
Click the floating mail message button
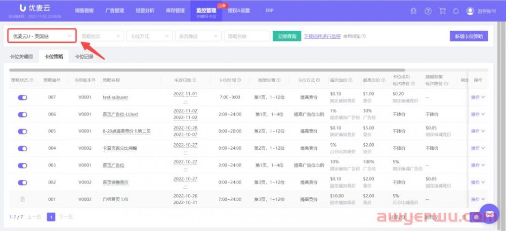(489, 214)
